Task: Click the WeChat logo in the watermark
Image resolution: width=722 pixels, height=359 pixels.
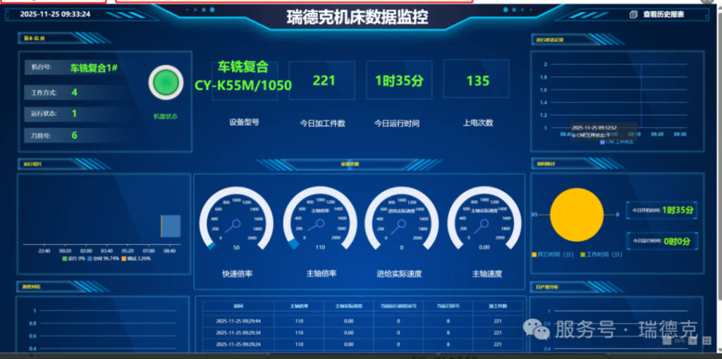Action: coord(541,329)
